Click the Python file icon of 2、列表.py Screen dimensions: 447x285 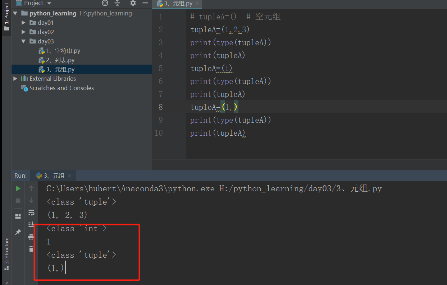[41, 60]
